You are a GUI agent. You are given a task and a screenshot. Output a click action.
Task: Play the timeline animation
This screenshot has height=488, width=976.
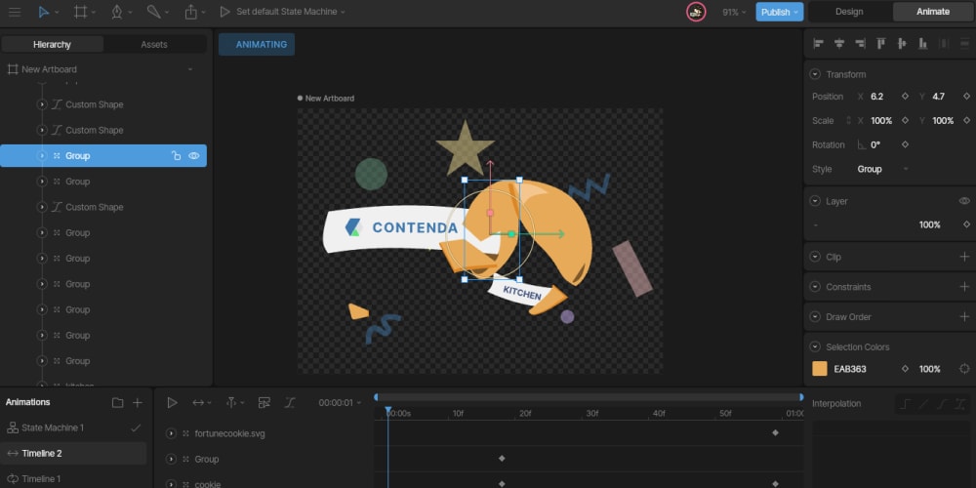coord(172,402)
